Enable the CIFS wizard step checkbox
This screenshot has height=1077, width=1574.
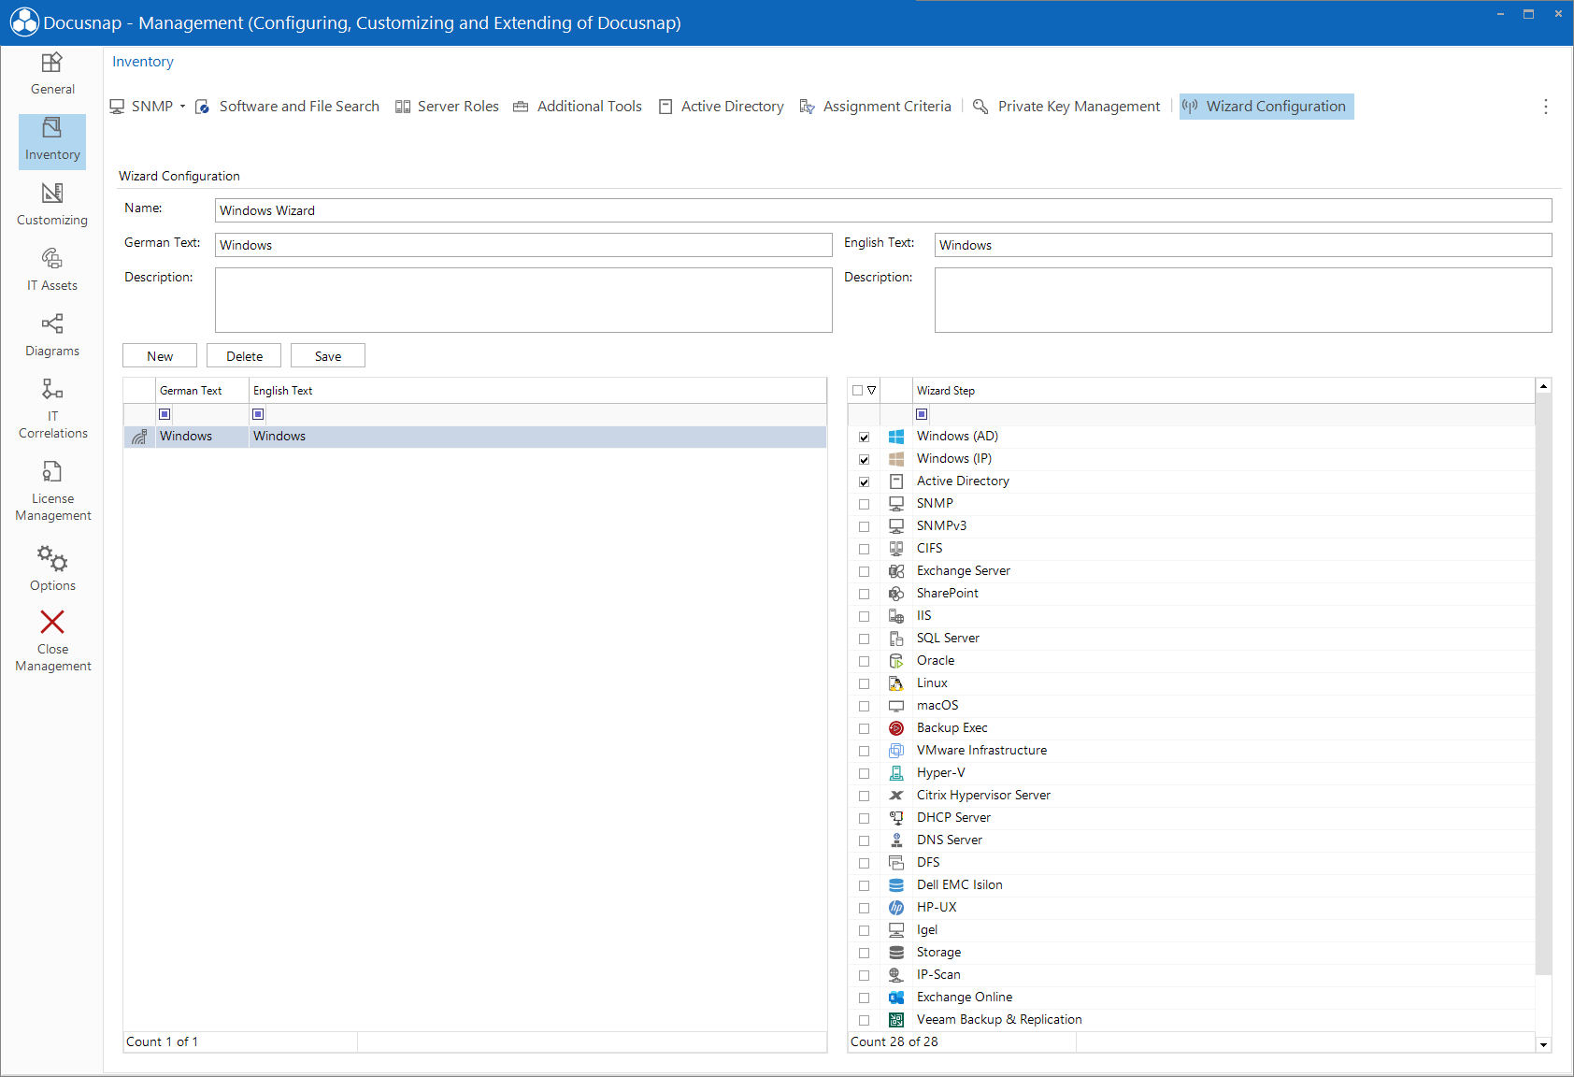(x=865, y=549)
